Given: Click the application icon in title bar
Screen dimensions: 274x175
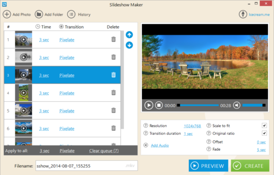Looking at the screenshot, I should pyautogui.click(x=5, y=5).
